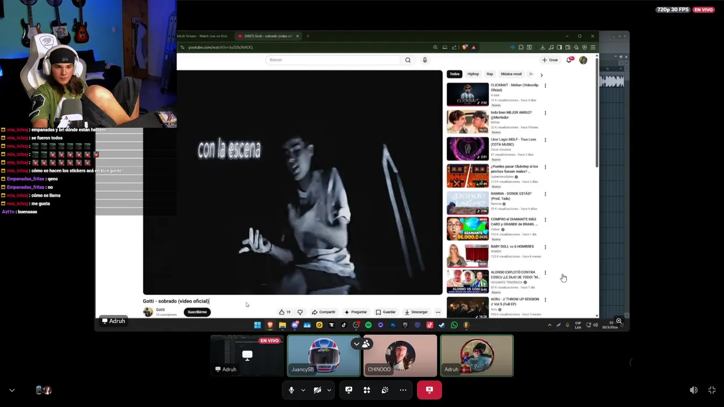Toggle fullscreen for the stream view
Screen dimensions: 724x407
pyautogui.click(x=712, y=390)
